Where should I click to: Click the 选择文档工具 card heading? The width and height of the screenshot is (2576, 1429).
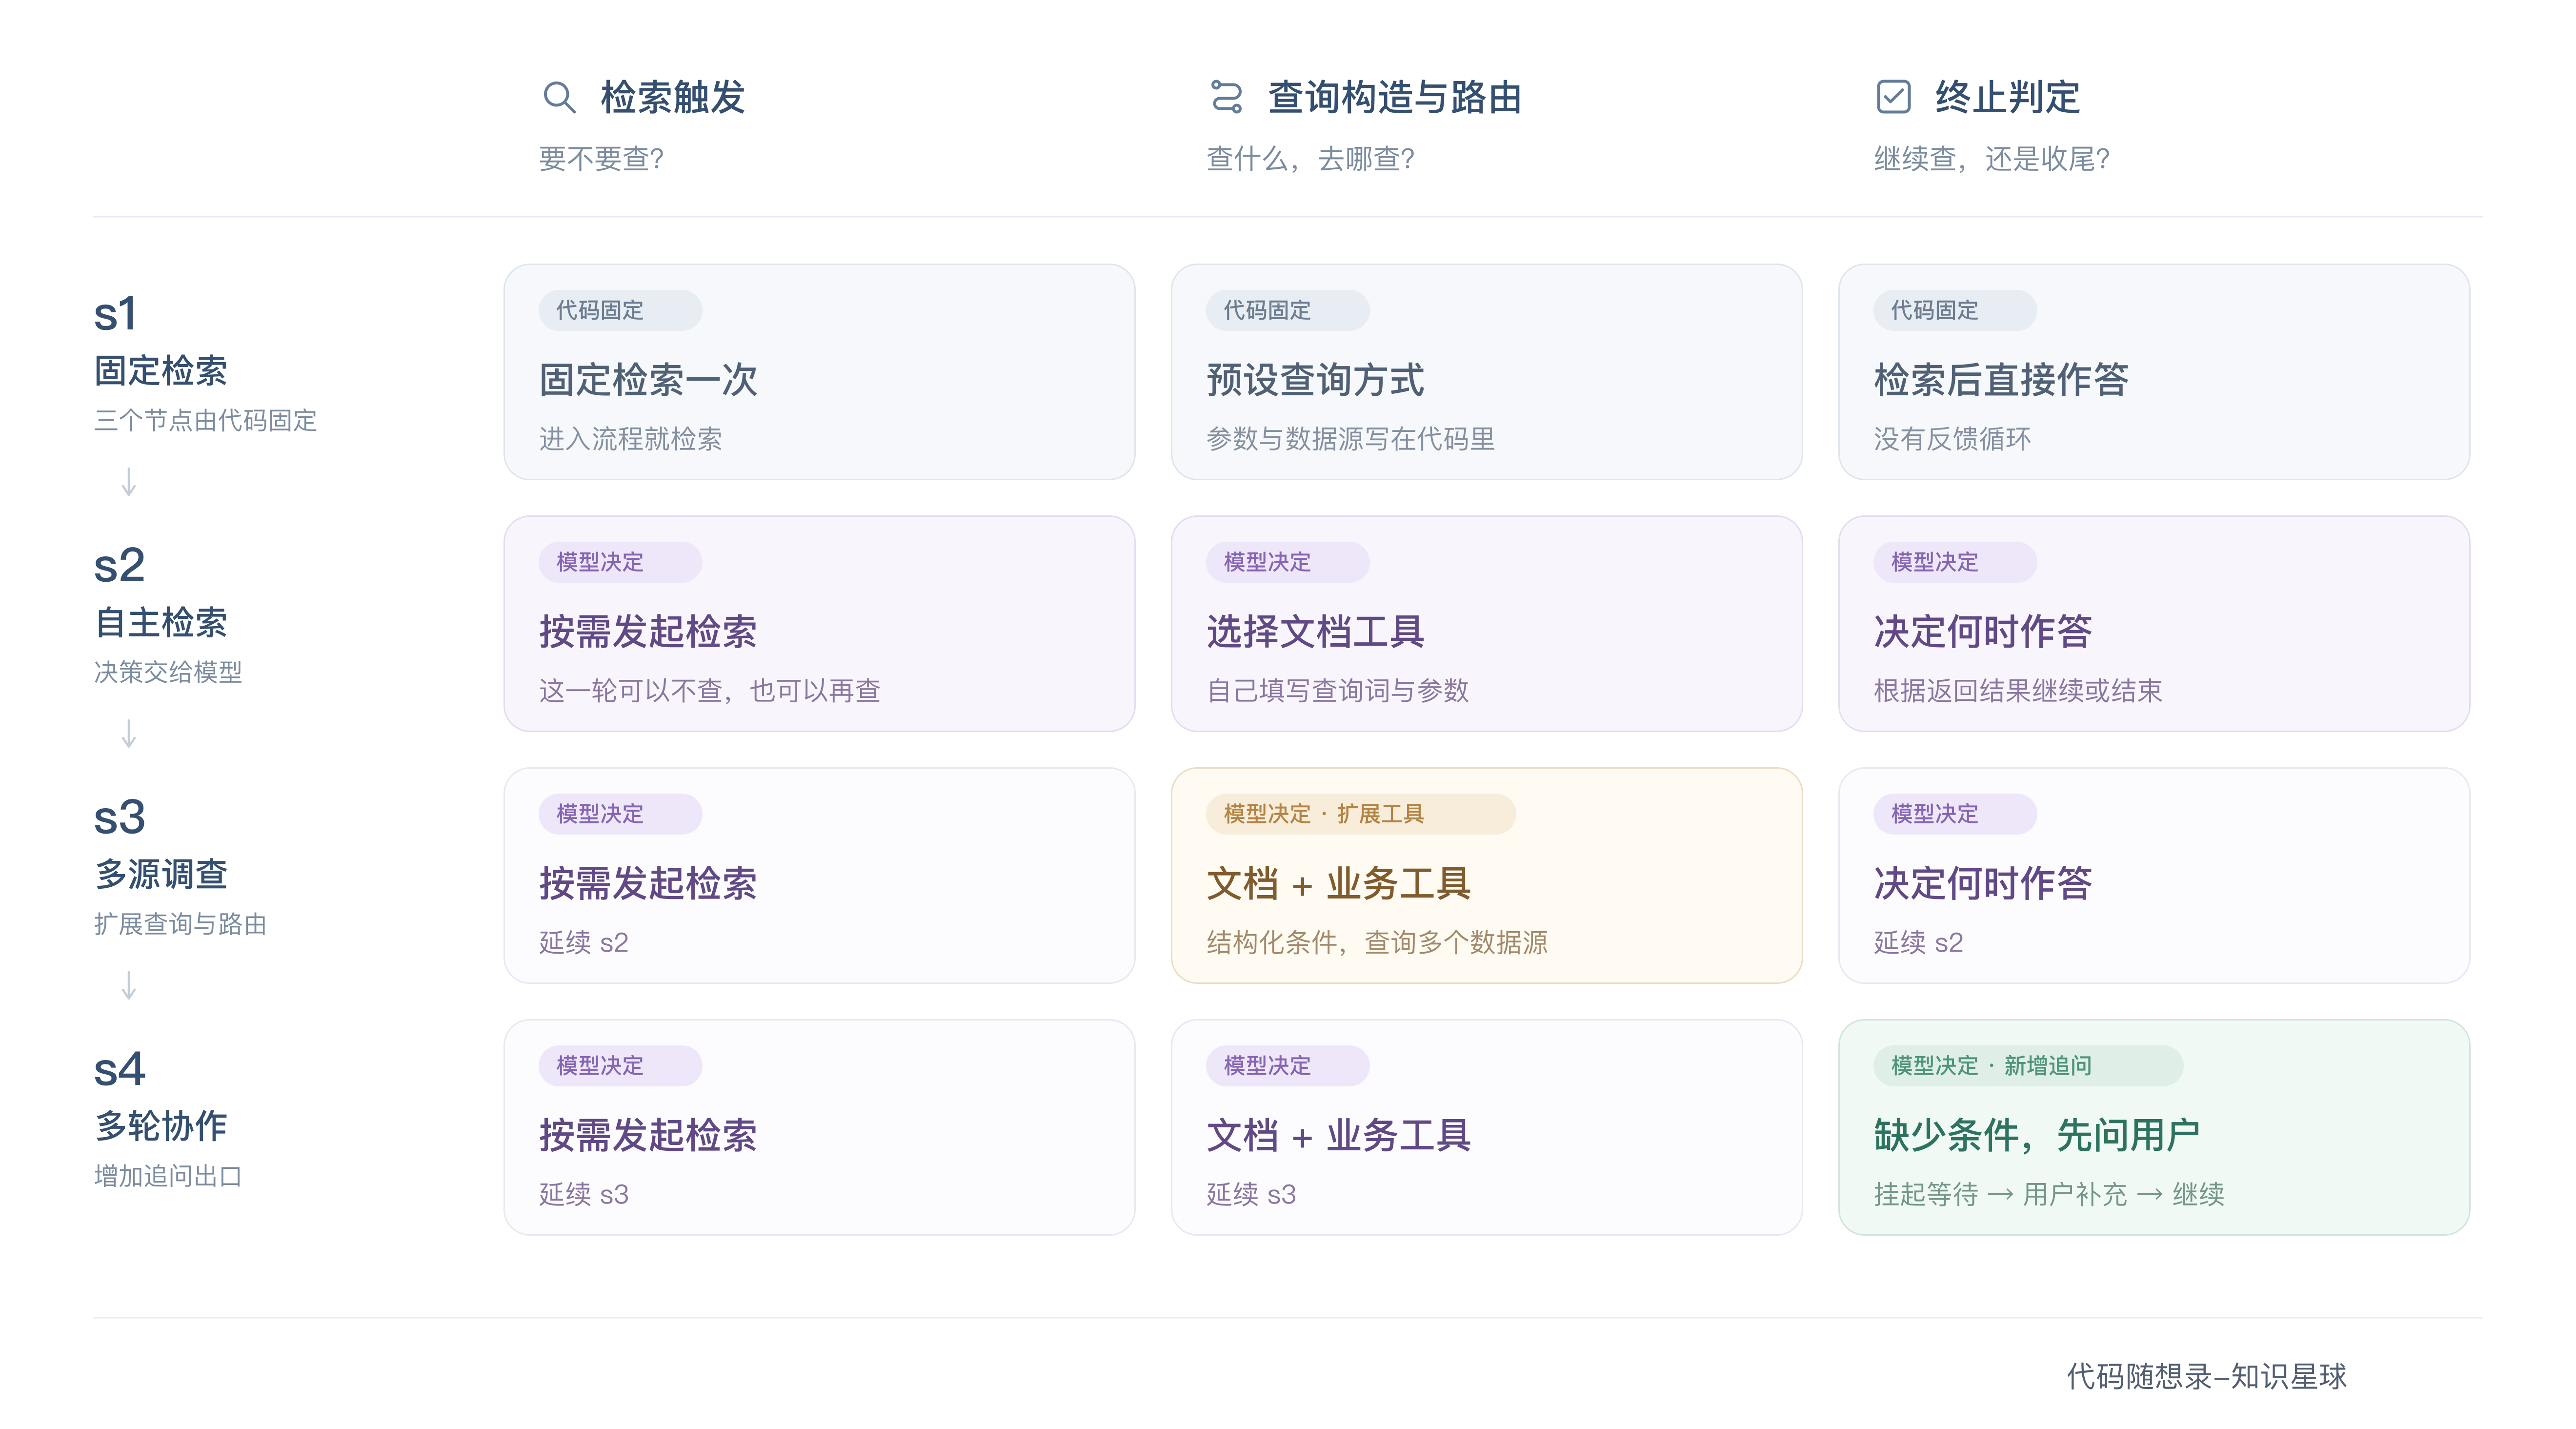click(1315, 632)
